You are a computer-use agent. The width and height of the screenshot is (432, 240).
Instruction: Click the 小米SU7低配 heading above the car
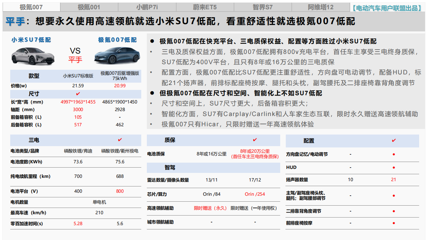tap(31, 40)
